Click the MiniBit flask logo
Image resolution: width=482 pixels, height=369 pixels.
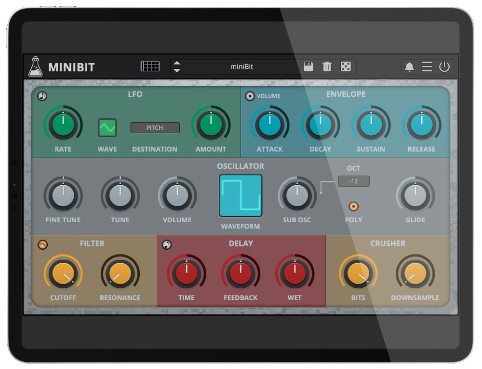click(x=35, y=66)
